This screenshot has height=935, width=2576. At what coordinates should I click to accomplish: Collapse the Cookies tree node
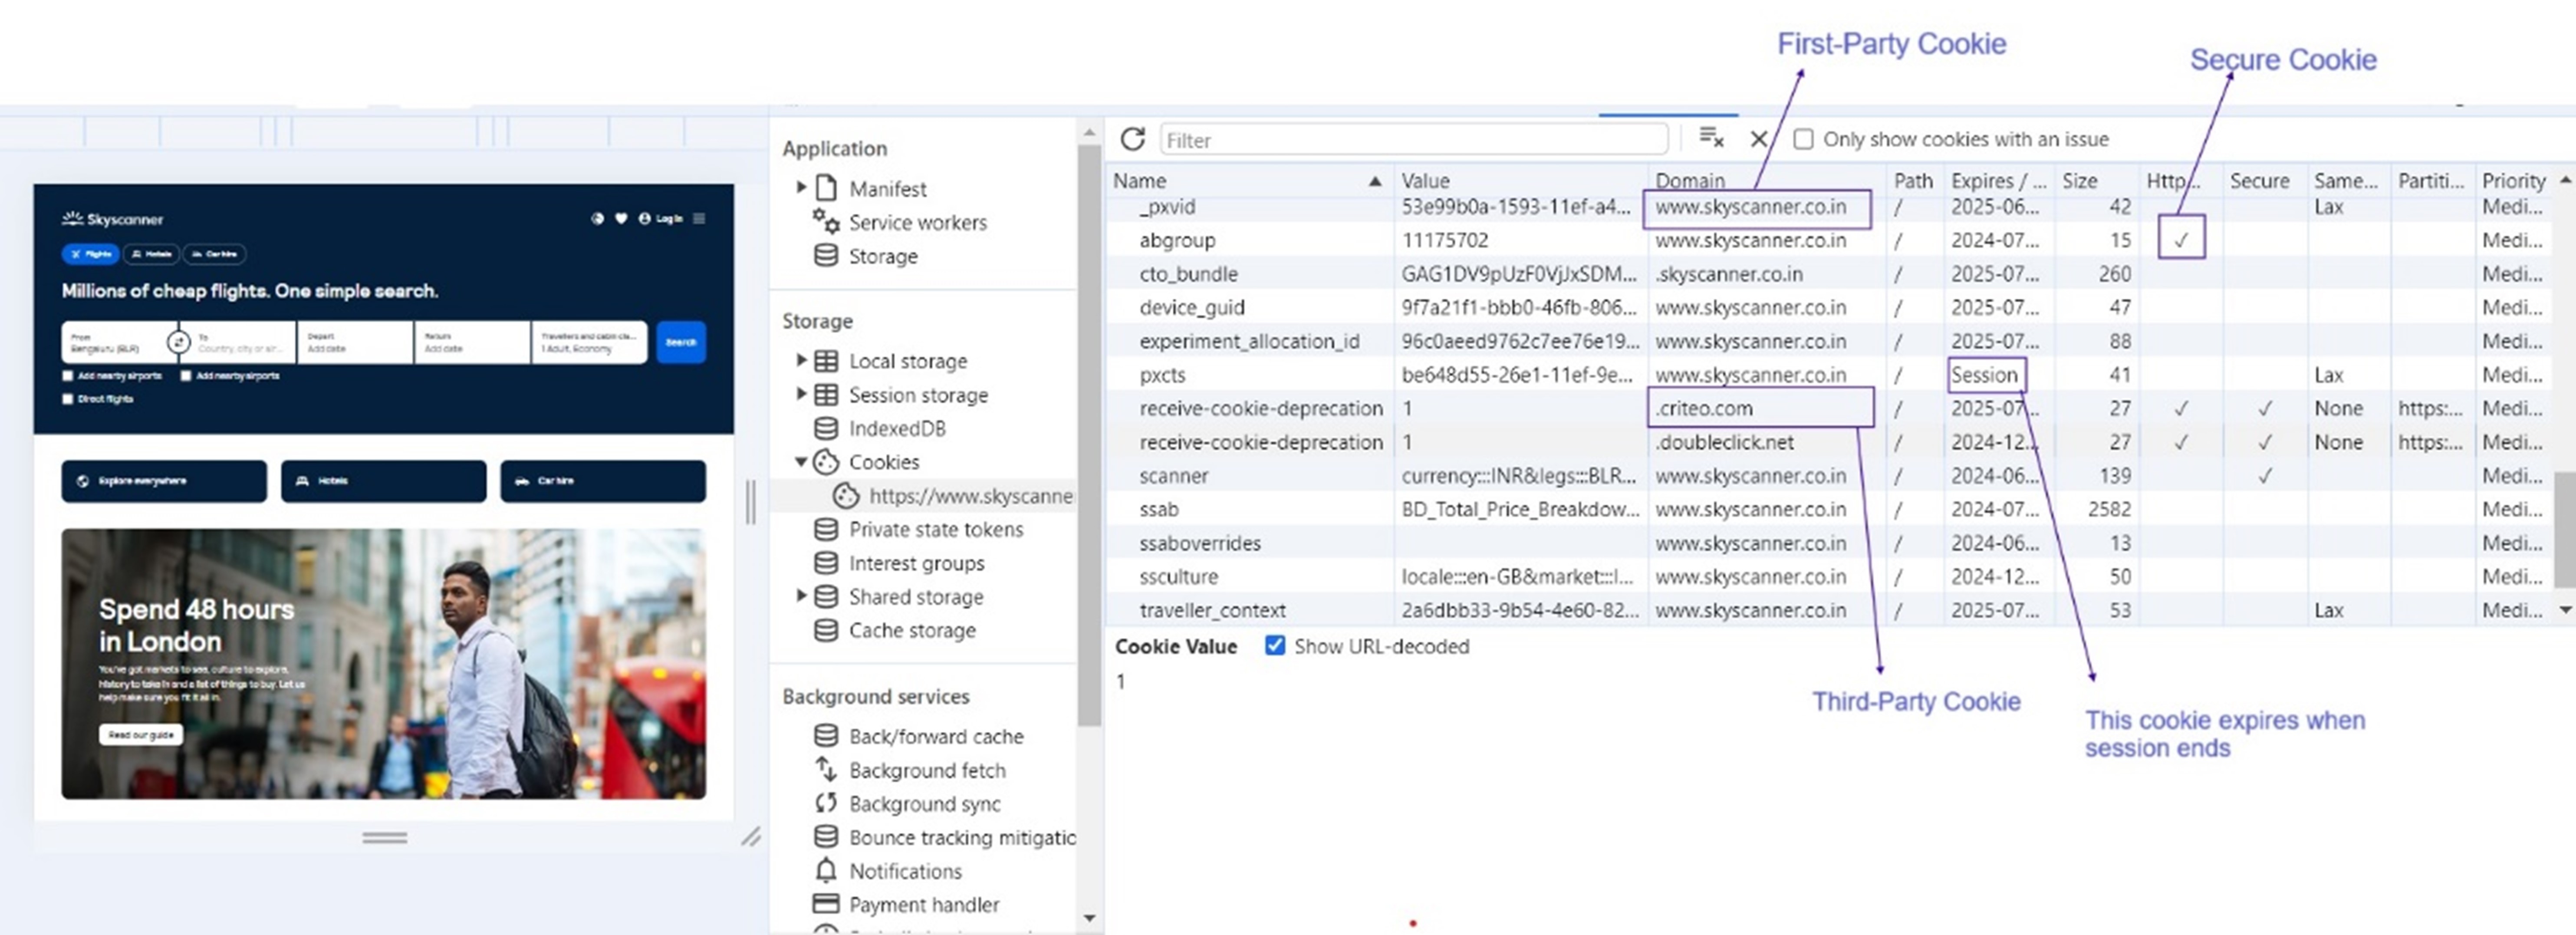[801, 461]
